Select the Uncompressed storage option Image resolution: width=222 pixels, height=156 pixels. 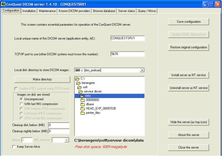[21, 99]
